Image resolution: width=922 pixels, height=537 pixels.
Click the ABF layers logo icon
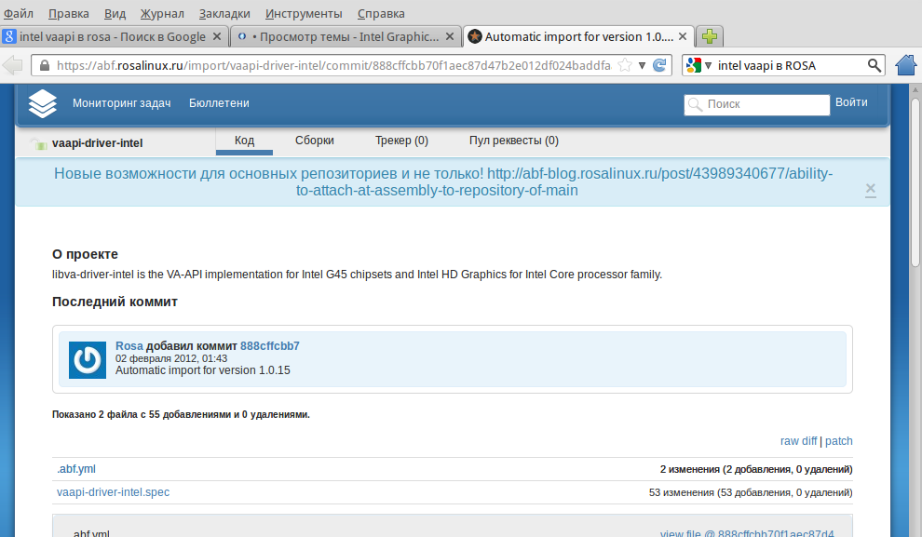coord(43,104)
